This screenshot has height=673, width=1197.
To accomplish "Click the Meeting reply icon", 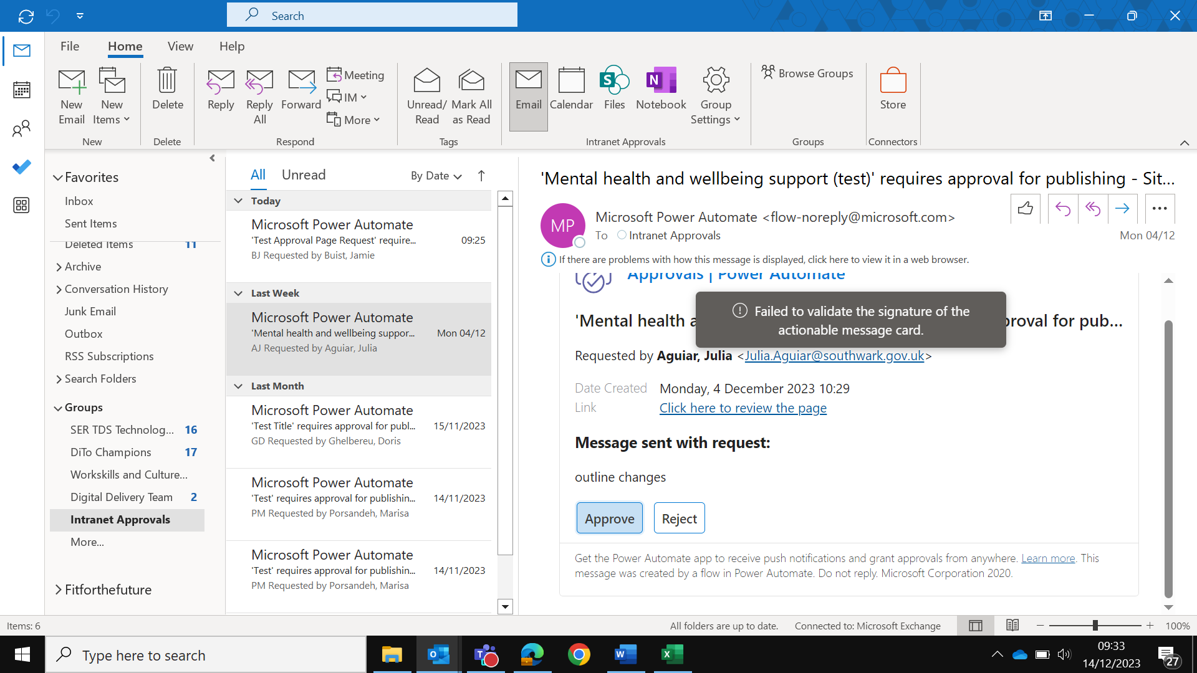I will [x=334, y=75].
